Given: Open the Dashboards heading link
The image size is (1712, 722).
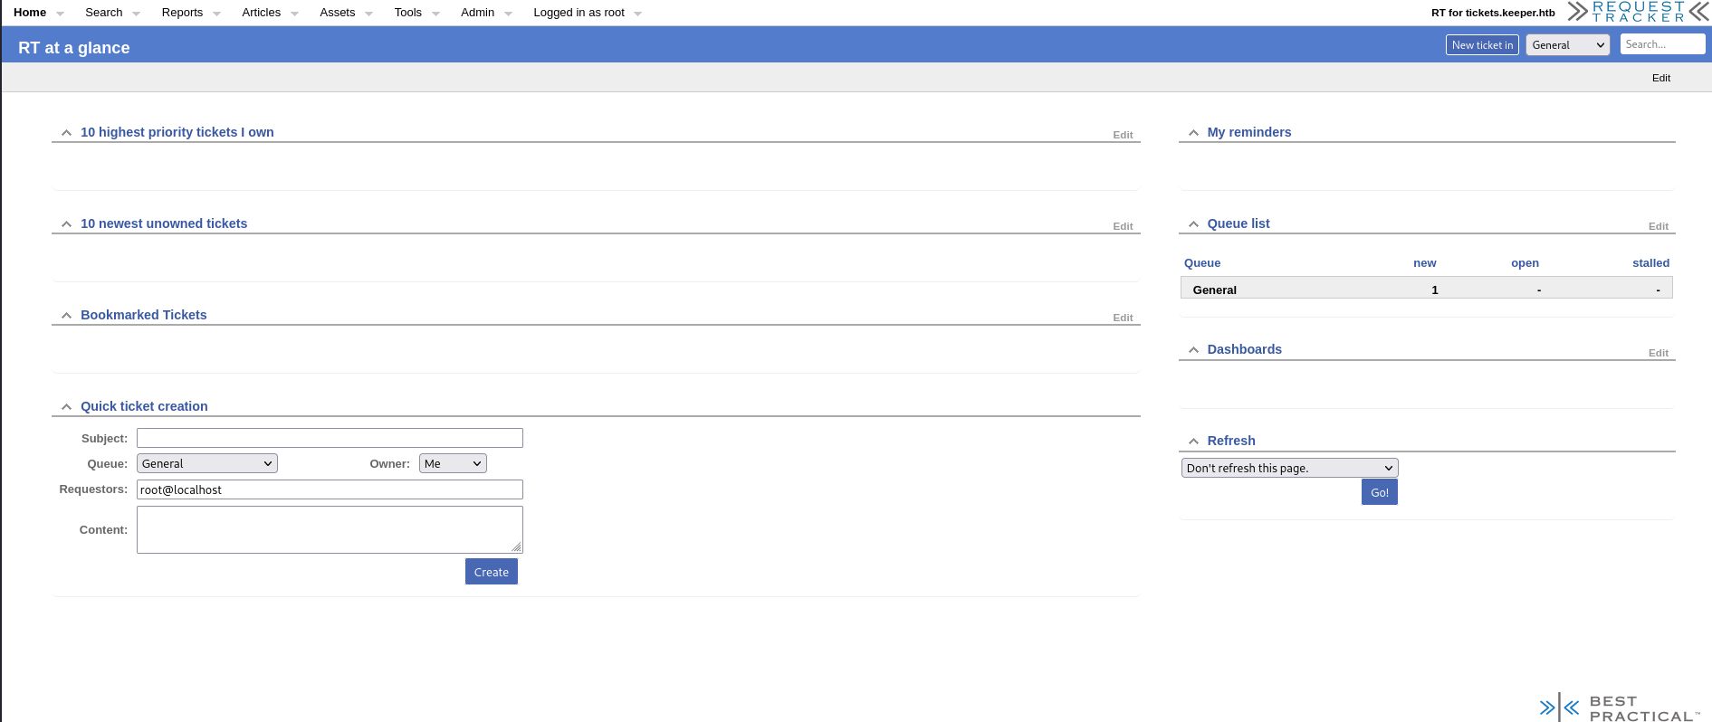Looking at the screenshot, I should (1244, 349).
